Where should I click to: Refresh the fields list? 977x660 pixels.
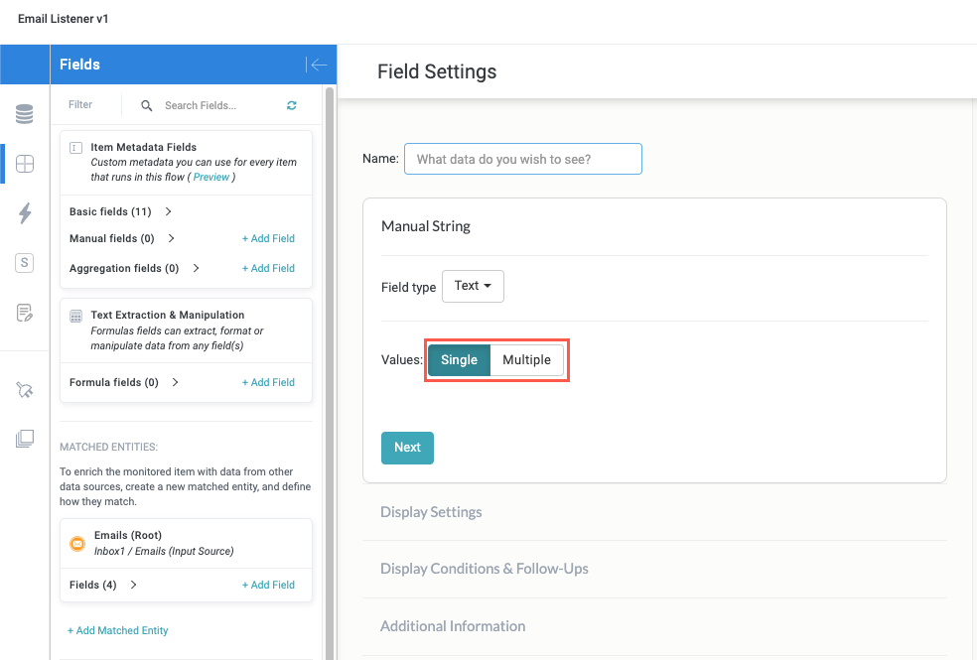pyautogui.click(x=291, y=105)
